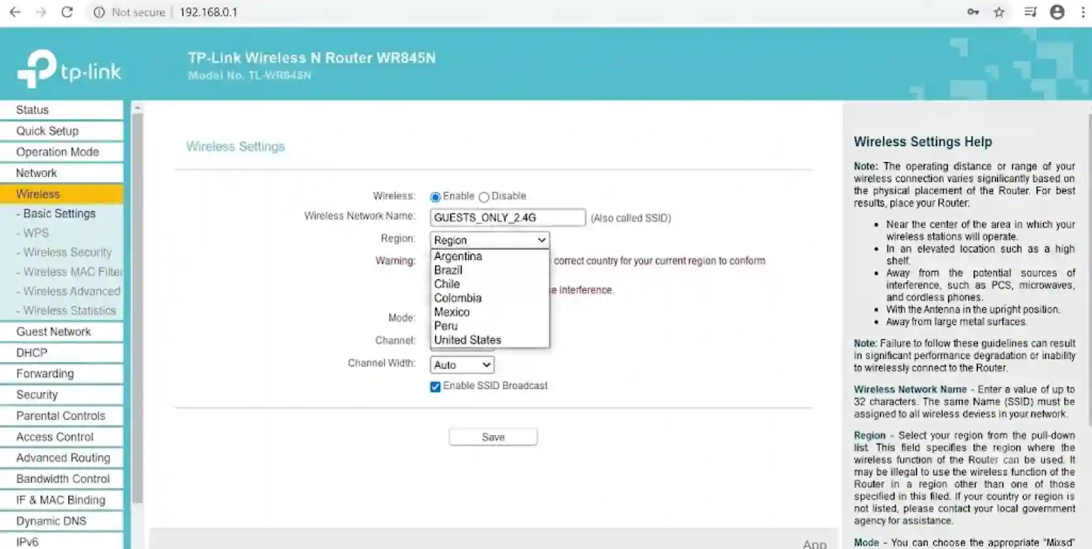Image resolution: width=1092 pixels, height=549 pixels.
Task: Bookmark this page with the star icon
Action: click(999, 12)
